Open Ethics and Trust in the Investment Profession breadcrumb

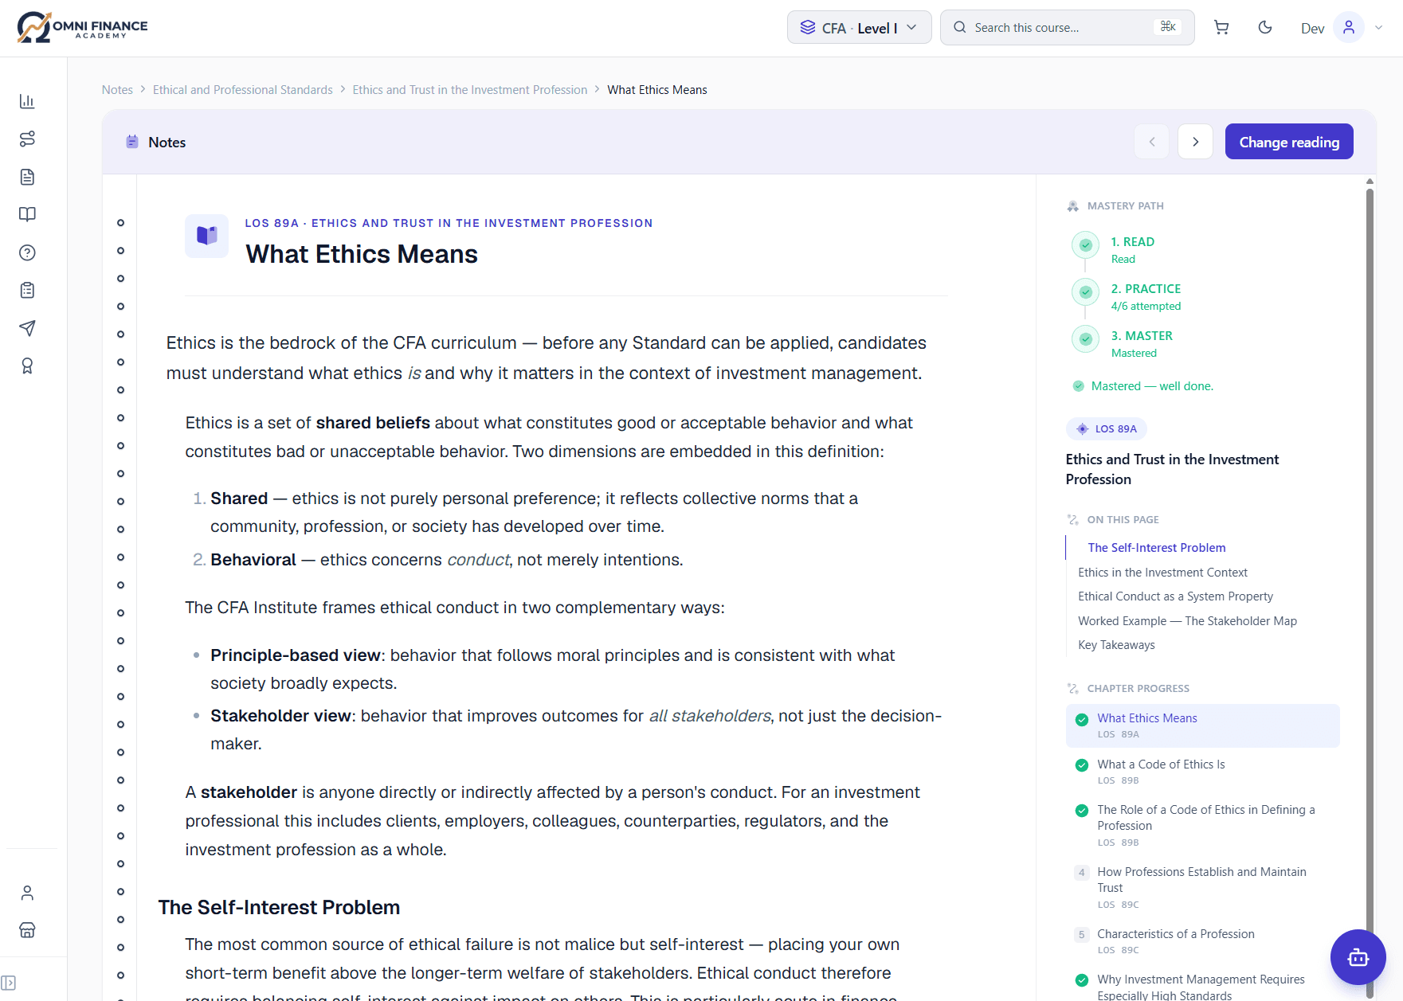(470, 90)
